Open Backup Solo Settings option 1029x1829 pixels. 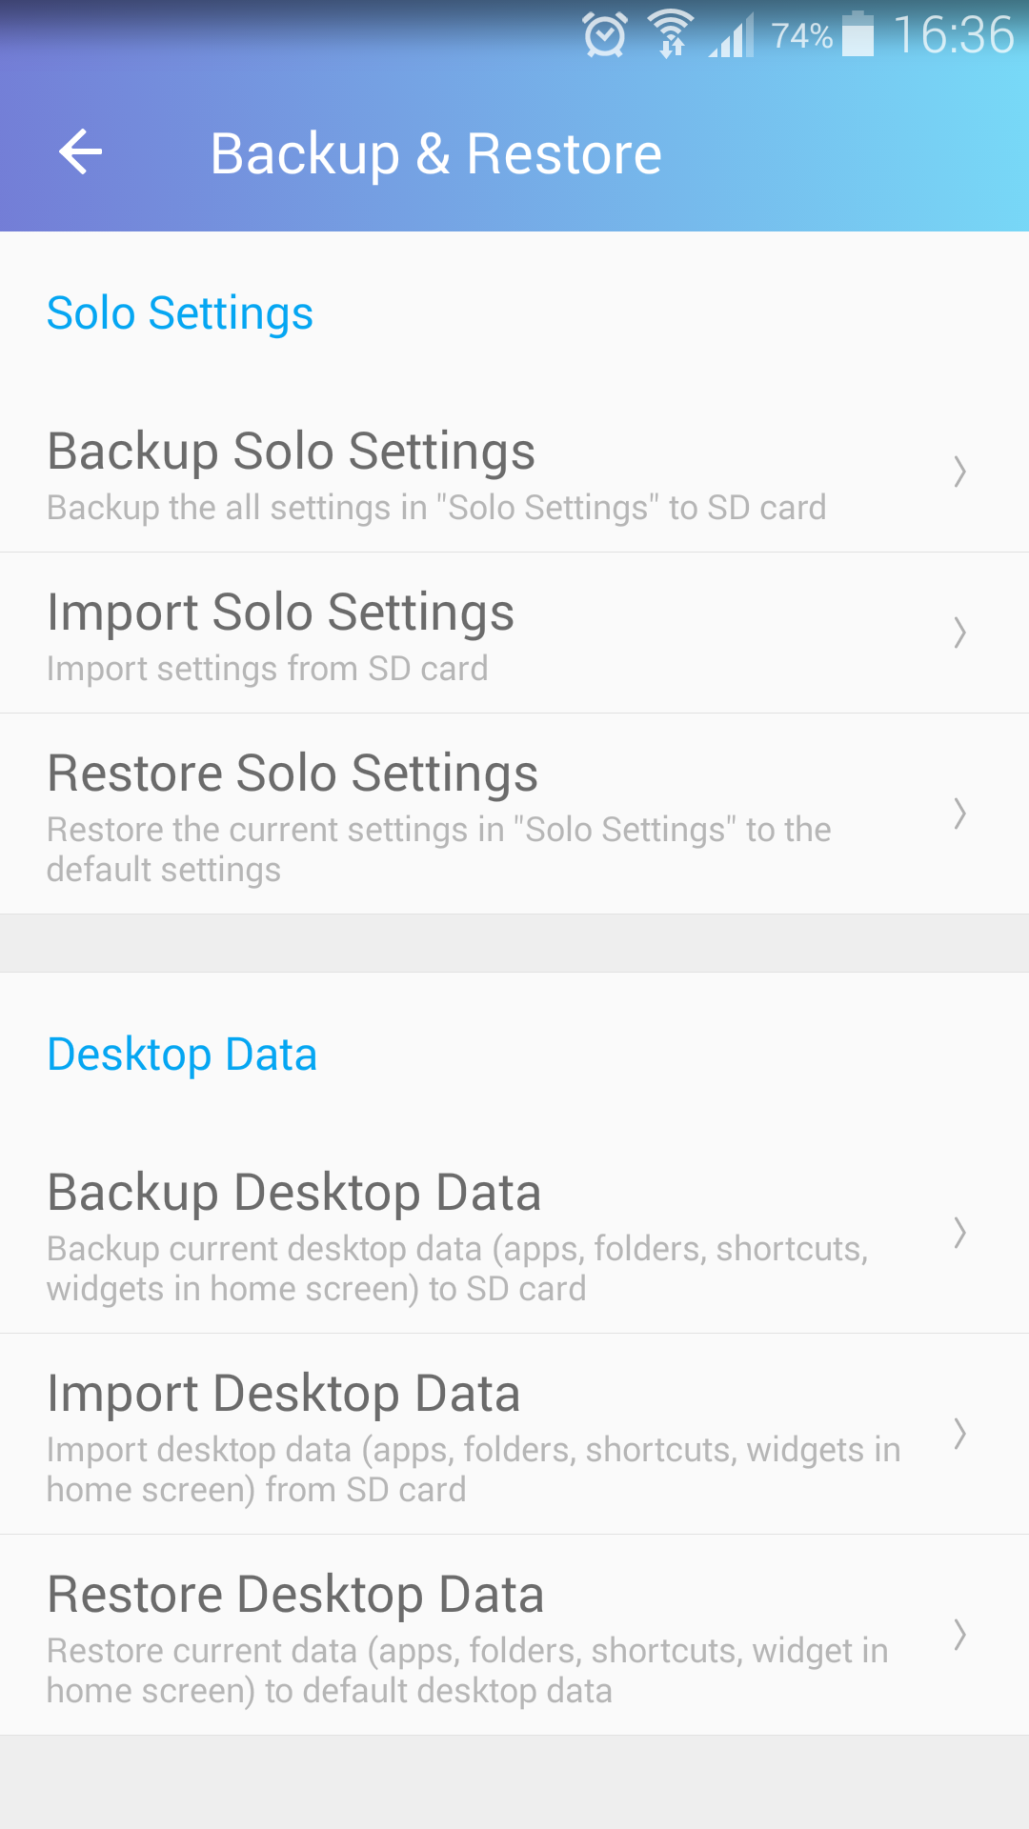point(438,473)
